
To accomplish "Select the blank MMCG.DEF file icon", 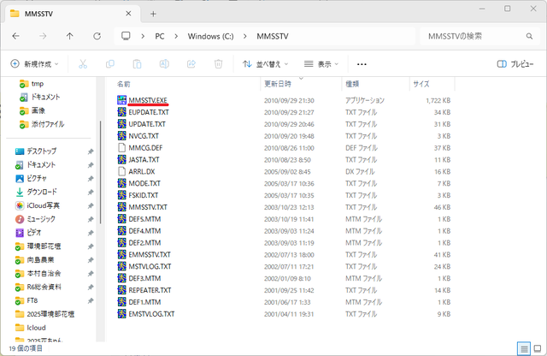I will point(121,147).
